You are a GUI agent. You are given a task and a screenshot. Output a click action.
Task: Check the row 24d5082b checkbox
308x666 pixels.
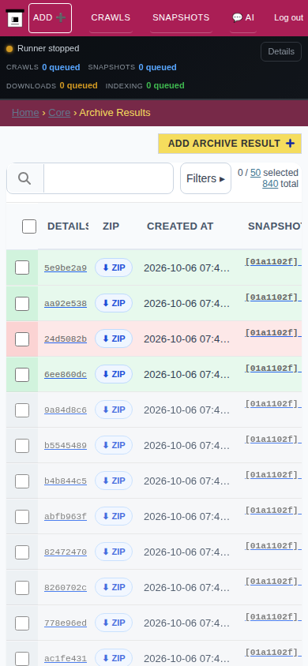coord(22,339)
